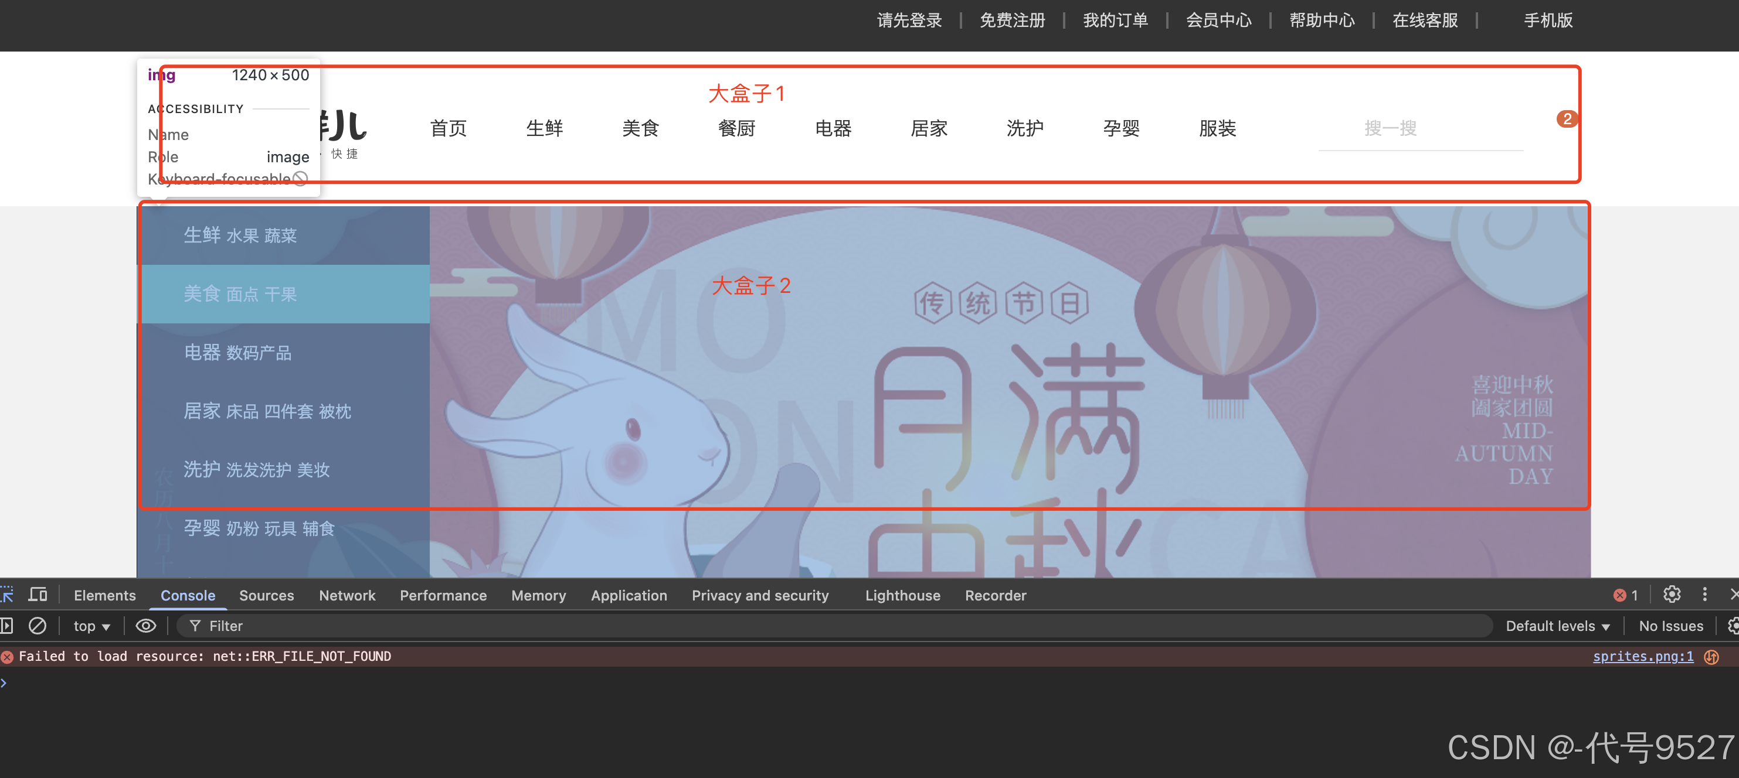Open the Lighthouse tab
Viewport: 1739px width, 778px height.
902,595
